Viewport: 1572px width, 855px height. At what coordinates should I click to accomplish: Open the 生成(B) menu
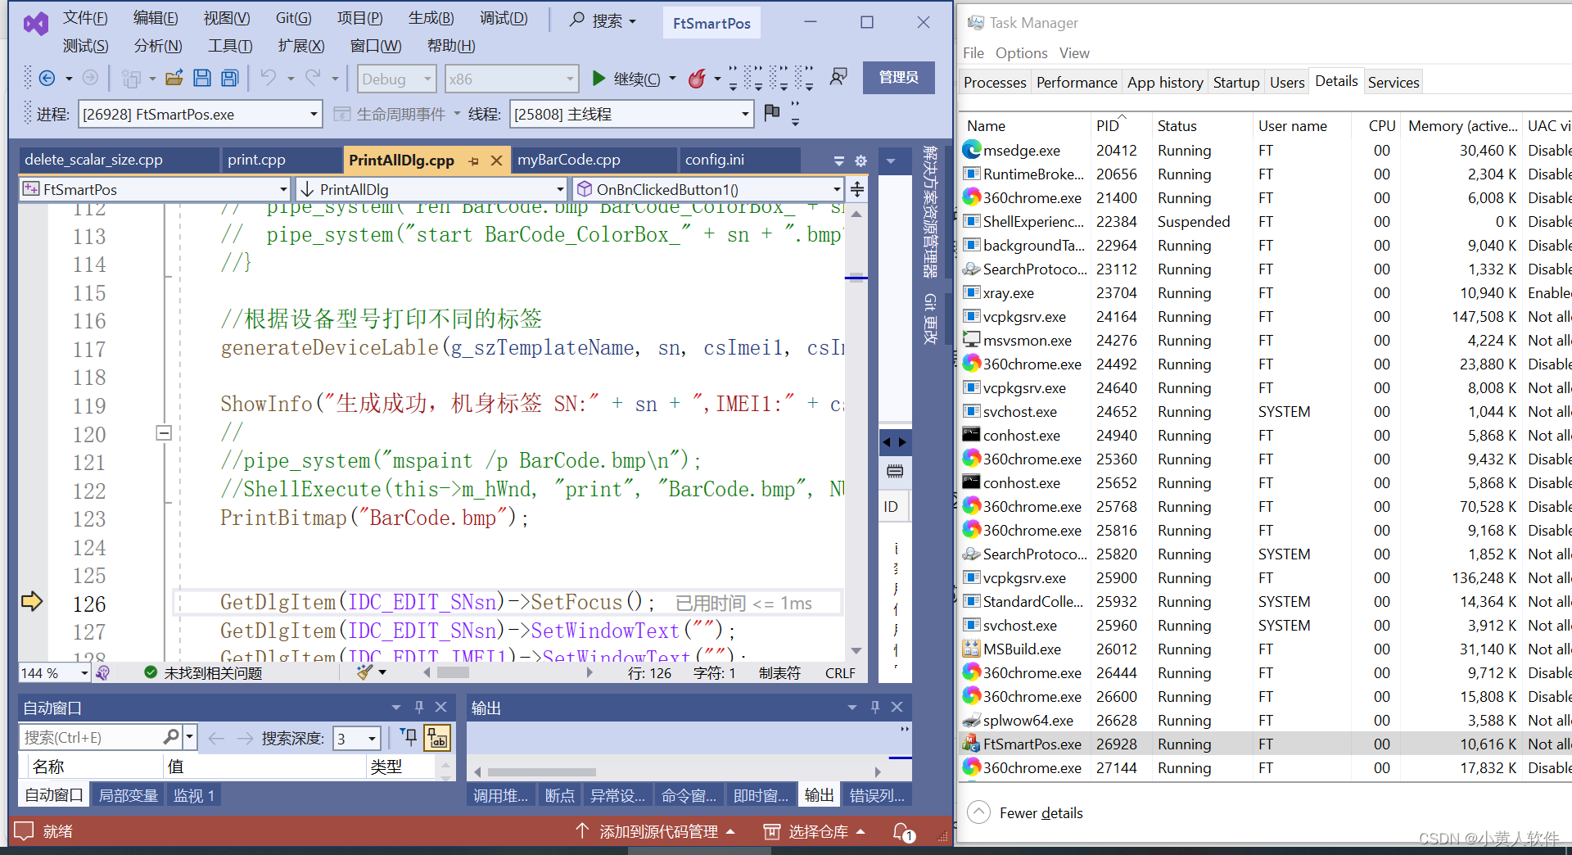coord(431,18)
